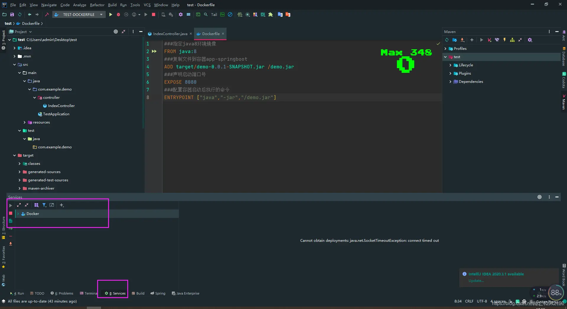Click Edit Configuration file icon in Services
Image resolution: width=567 pixels, height=309 pixels.
click(x=11, y=221)
